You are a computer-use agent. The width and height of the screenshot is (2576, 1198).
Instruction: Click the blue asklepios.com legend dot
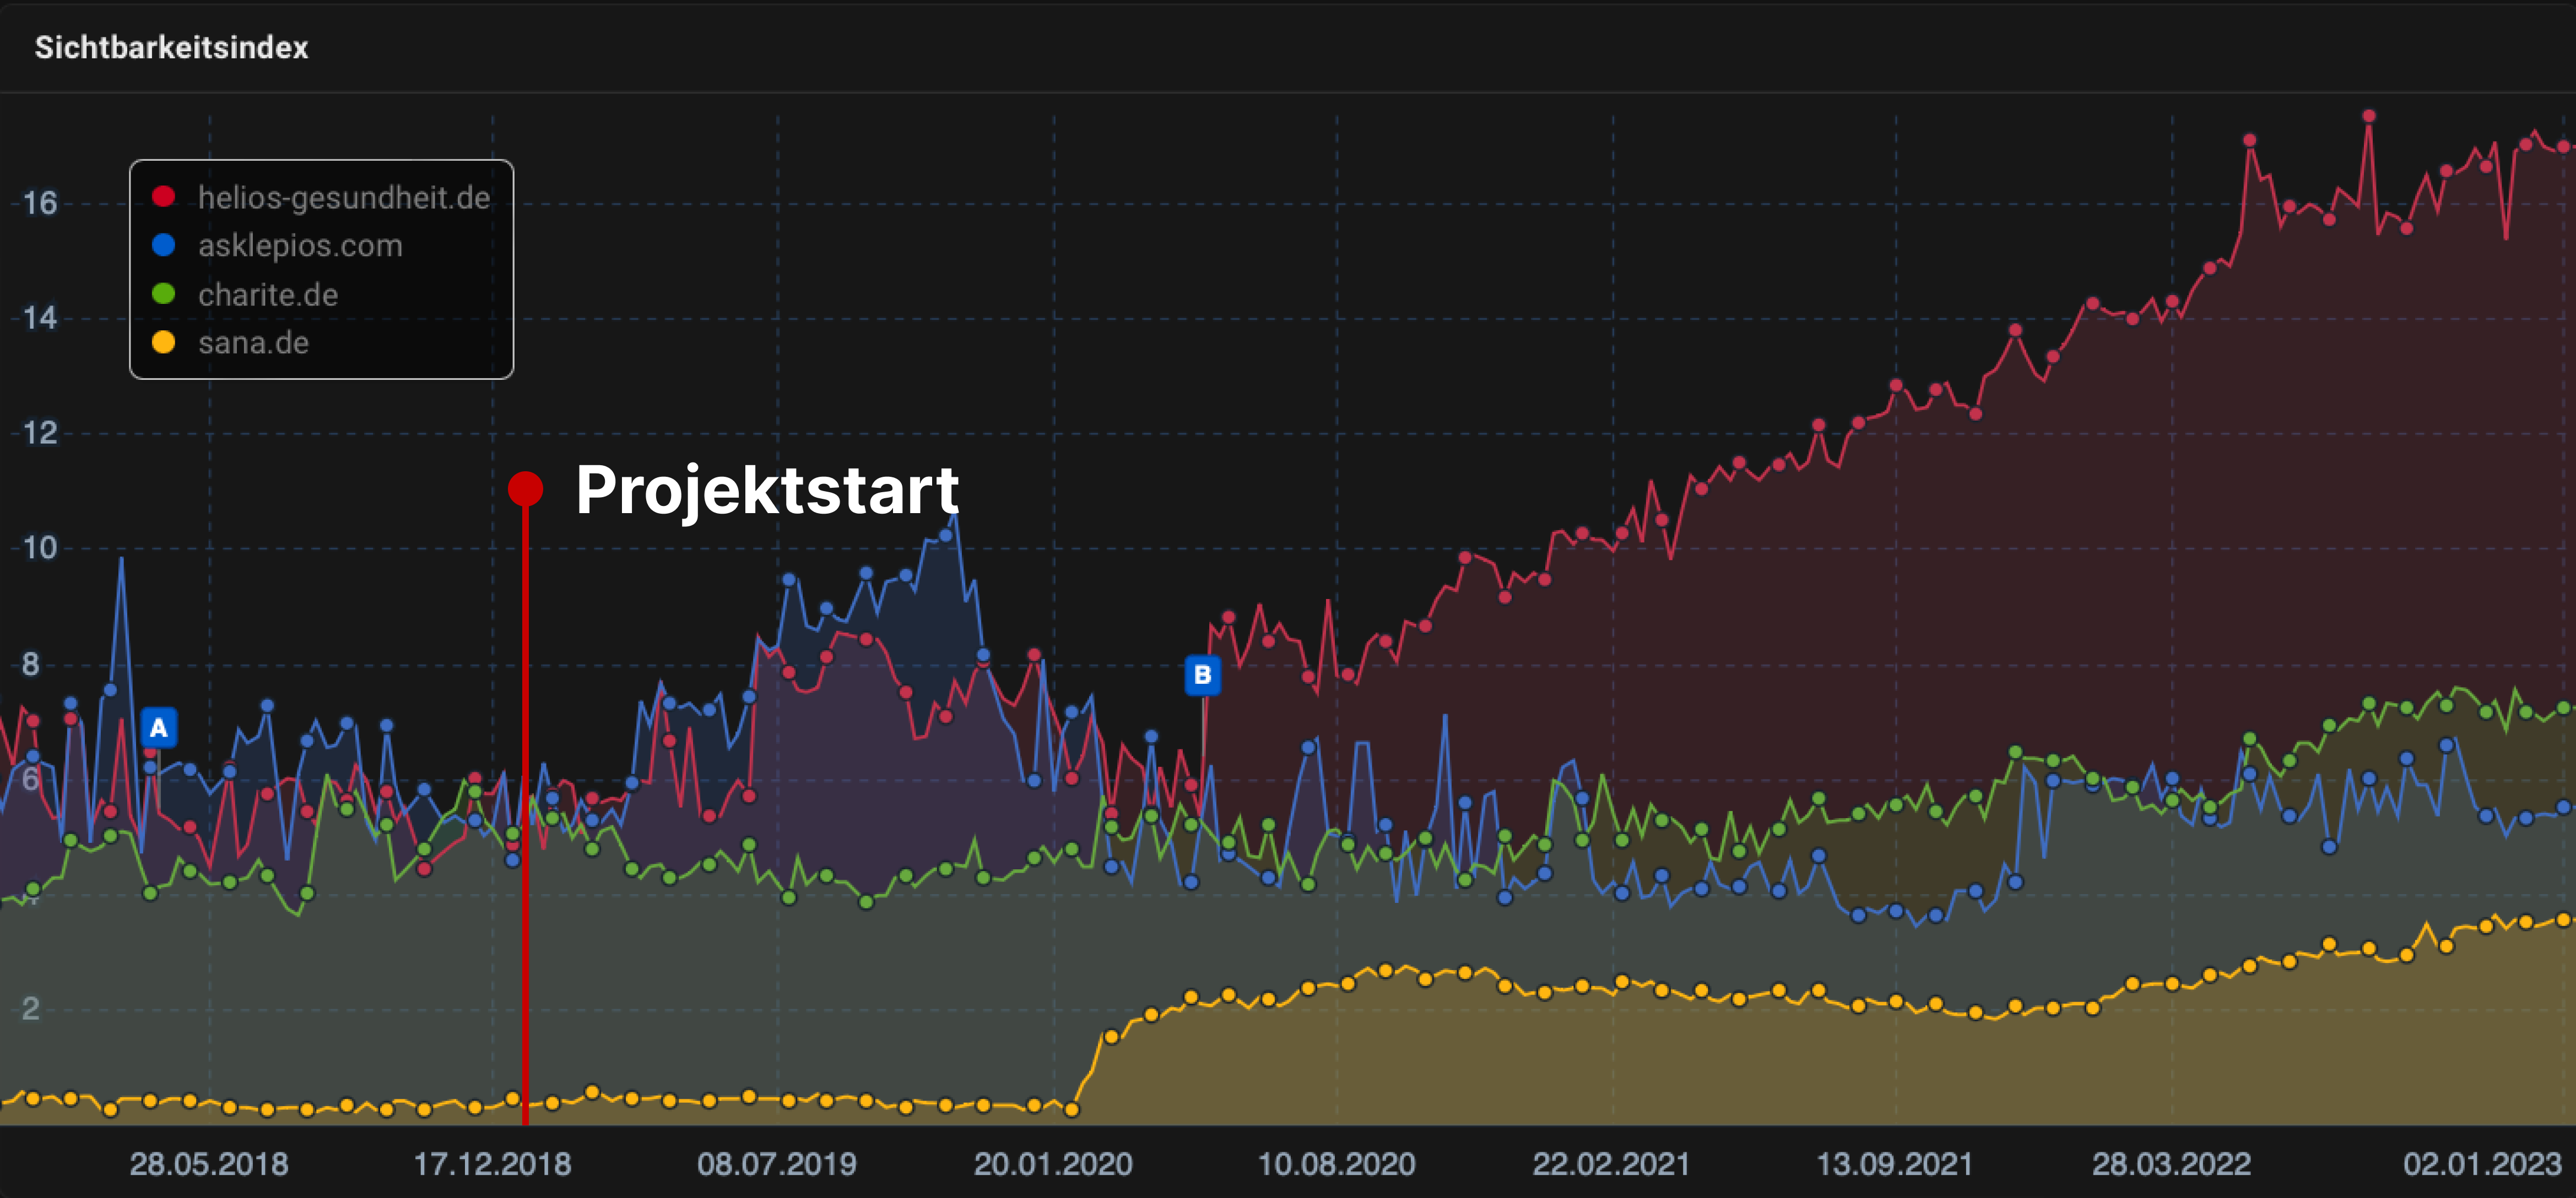(x=163, y=245)
